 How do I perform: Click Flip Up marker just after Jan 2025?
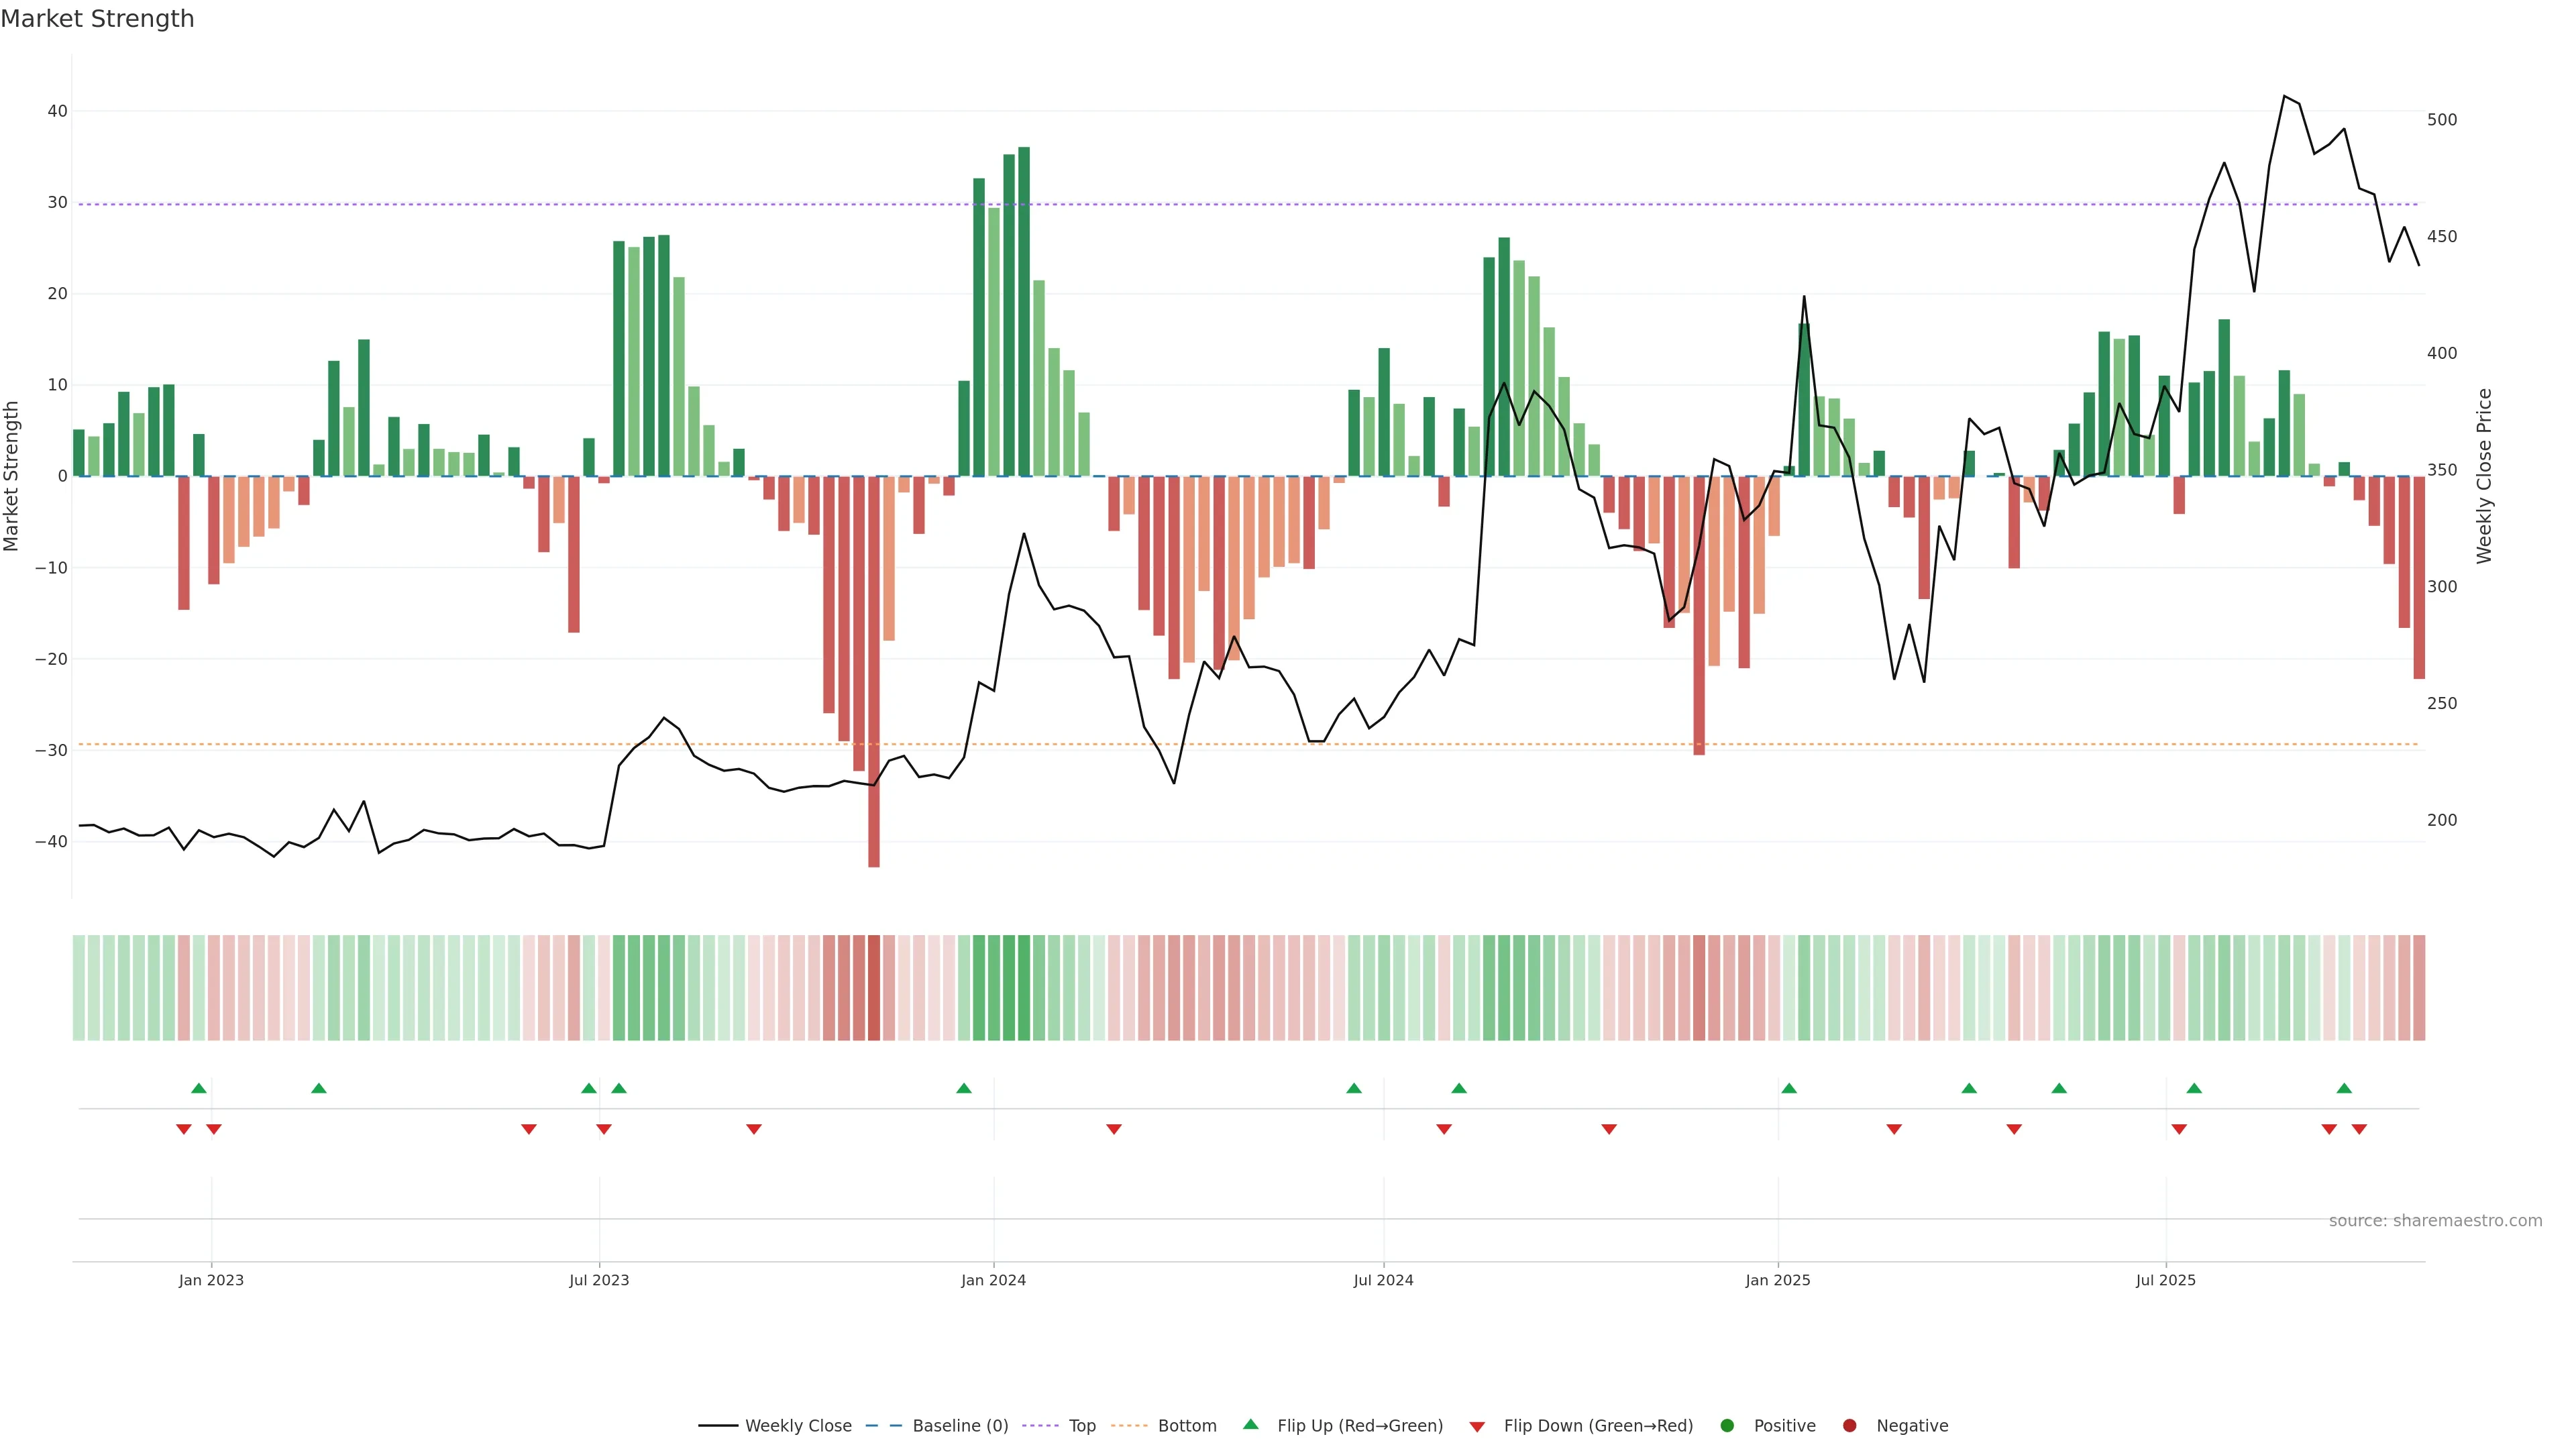(1789, 1088)
